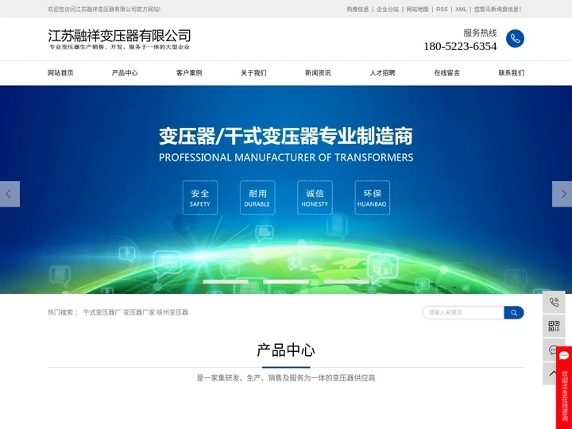This screenshot has width=572, height=429.
Task: Select the first banner slide indicator
Action: (x=226, y=281)
